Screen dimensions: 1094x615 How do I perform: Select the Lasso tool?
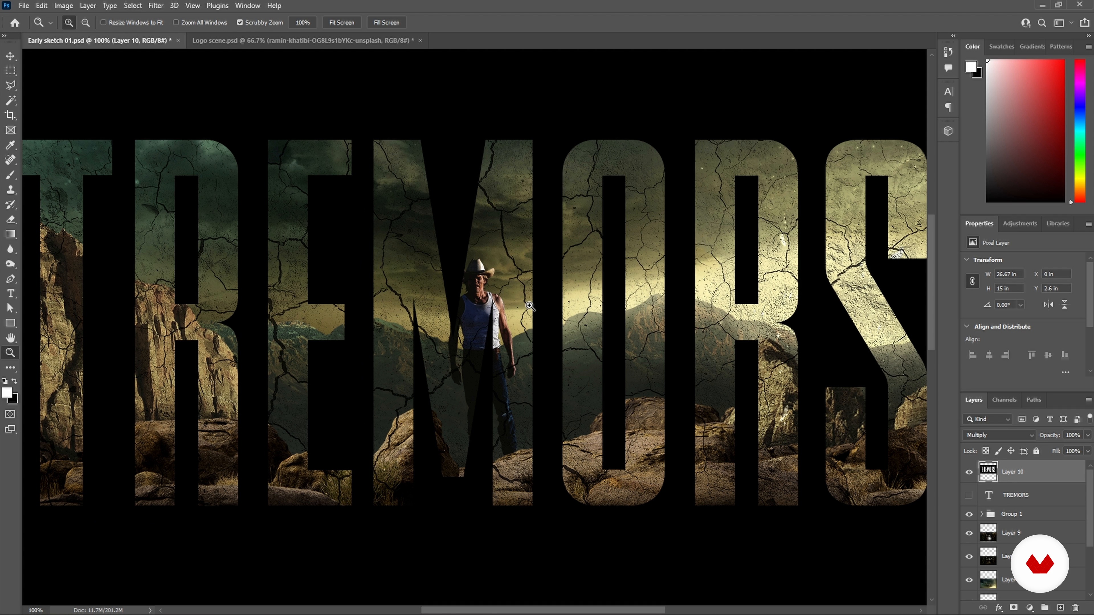coord(10,85)
